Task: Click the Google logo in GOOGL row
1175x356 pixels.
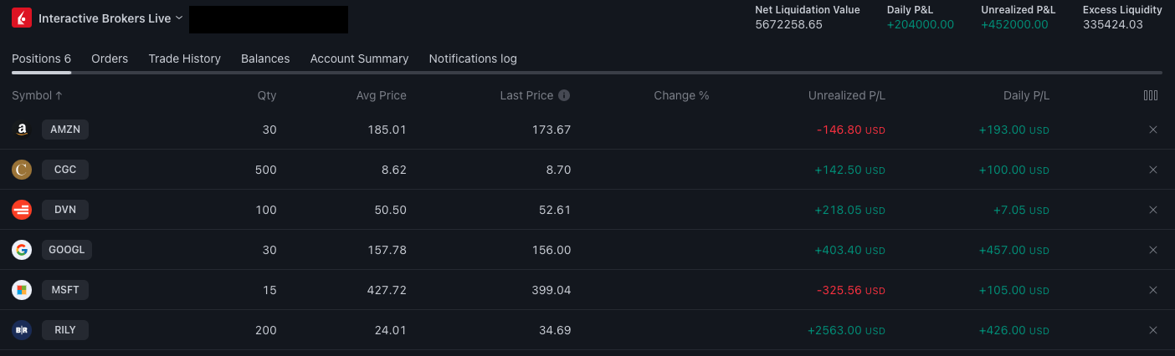Action: tap(22, 250)
